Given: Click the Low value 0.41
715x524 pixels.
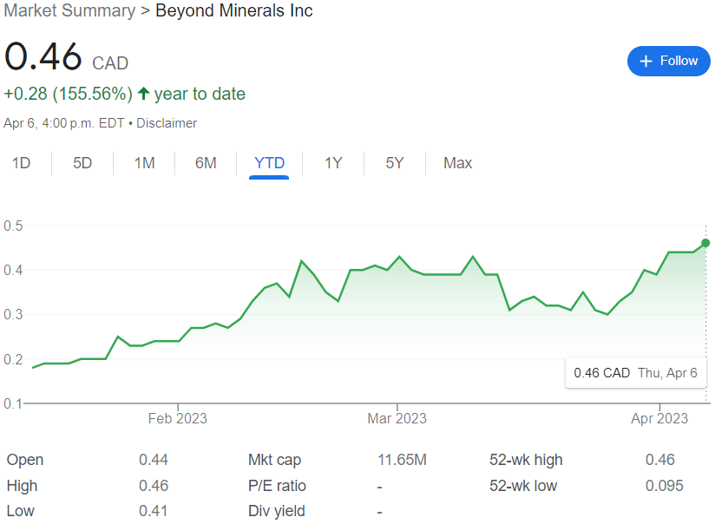Looking at the screenshot, I should point(154,511).
